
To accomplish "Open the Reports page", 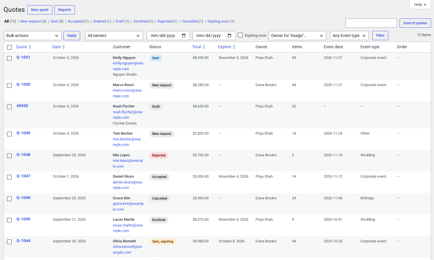I will [65, 10].
